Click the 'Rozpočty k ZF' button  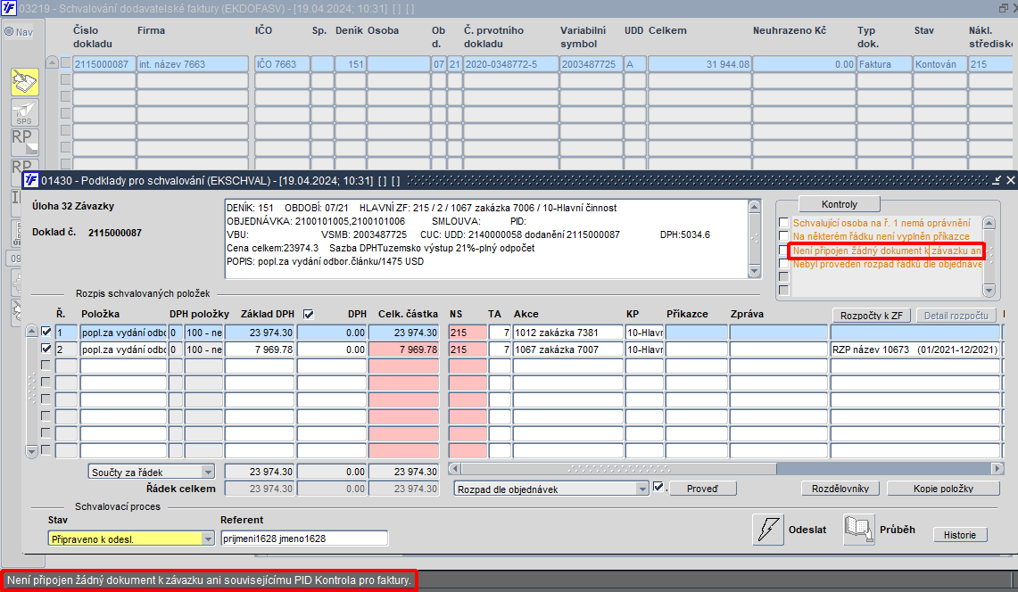pyautogui.click(x=872, y=316)
